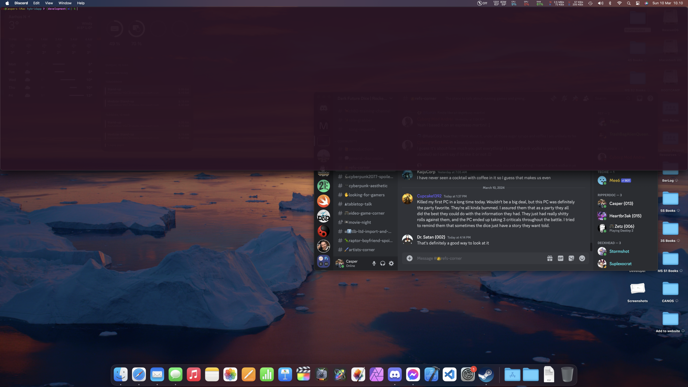The height and width of the screenshot is (387, 688).
Task: Click the chat message scrollbar
Action: (x=591, y=246)
